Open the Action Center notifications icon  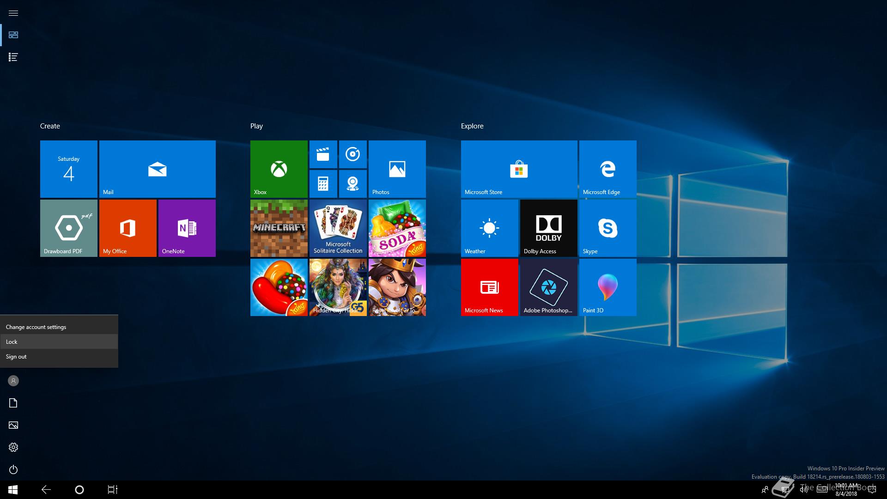[872, 490]
